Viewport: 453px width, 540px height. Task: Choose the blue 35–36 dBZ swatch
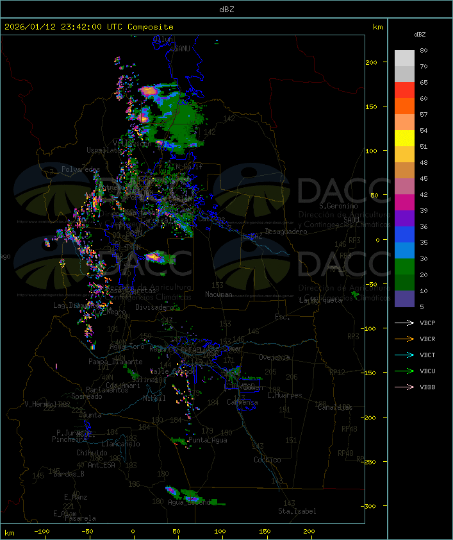click(404, 235)
